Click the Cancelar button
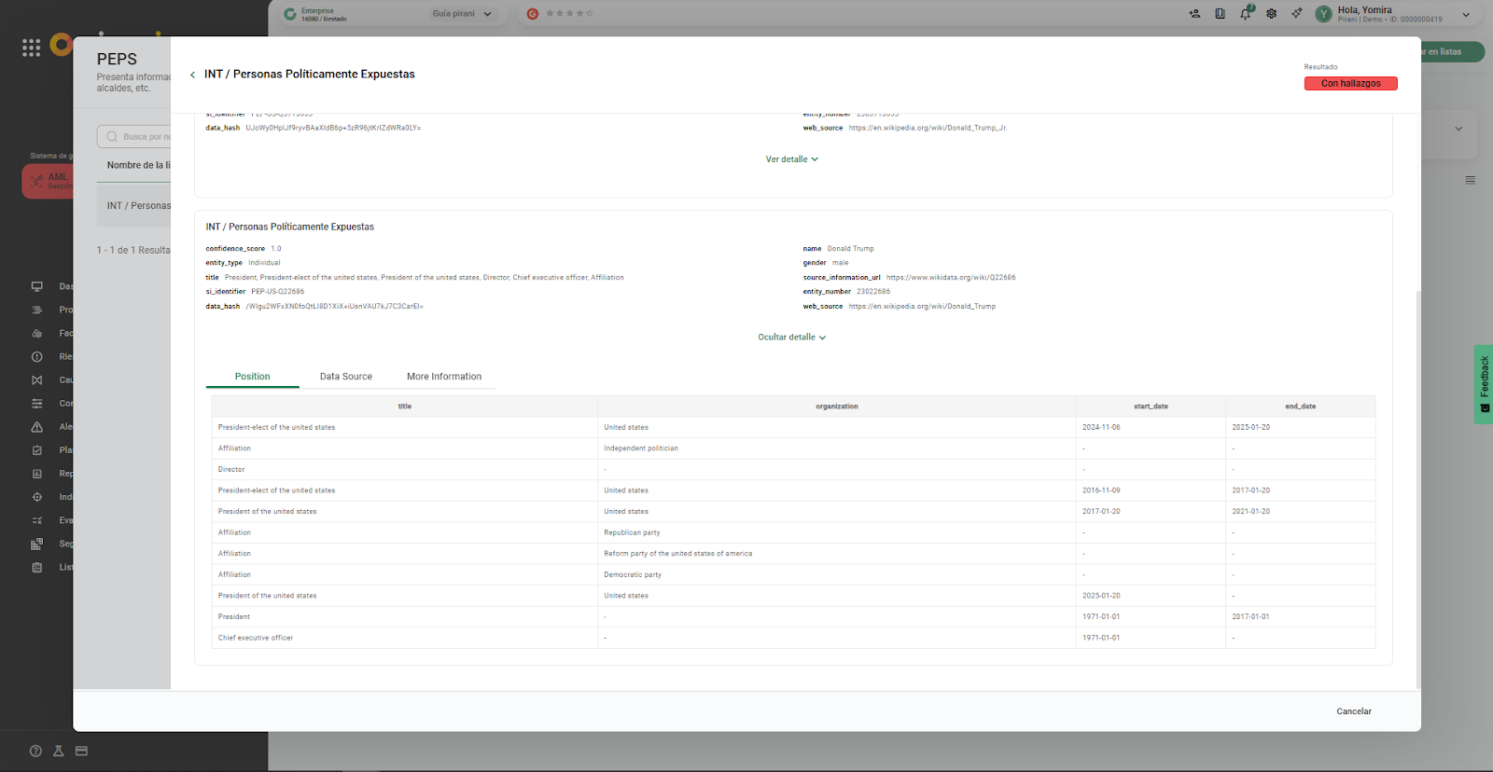The image size is (1493, 772). point(1353,711)
